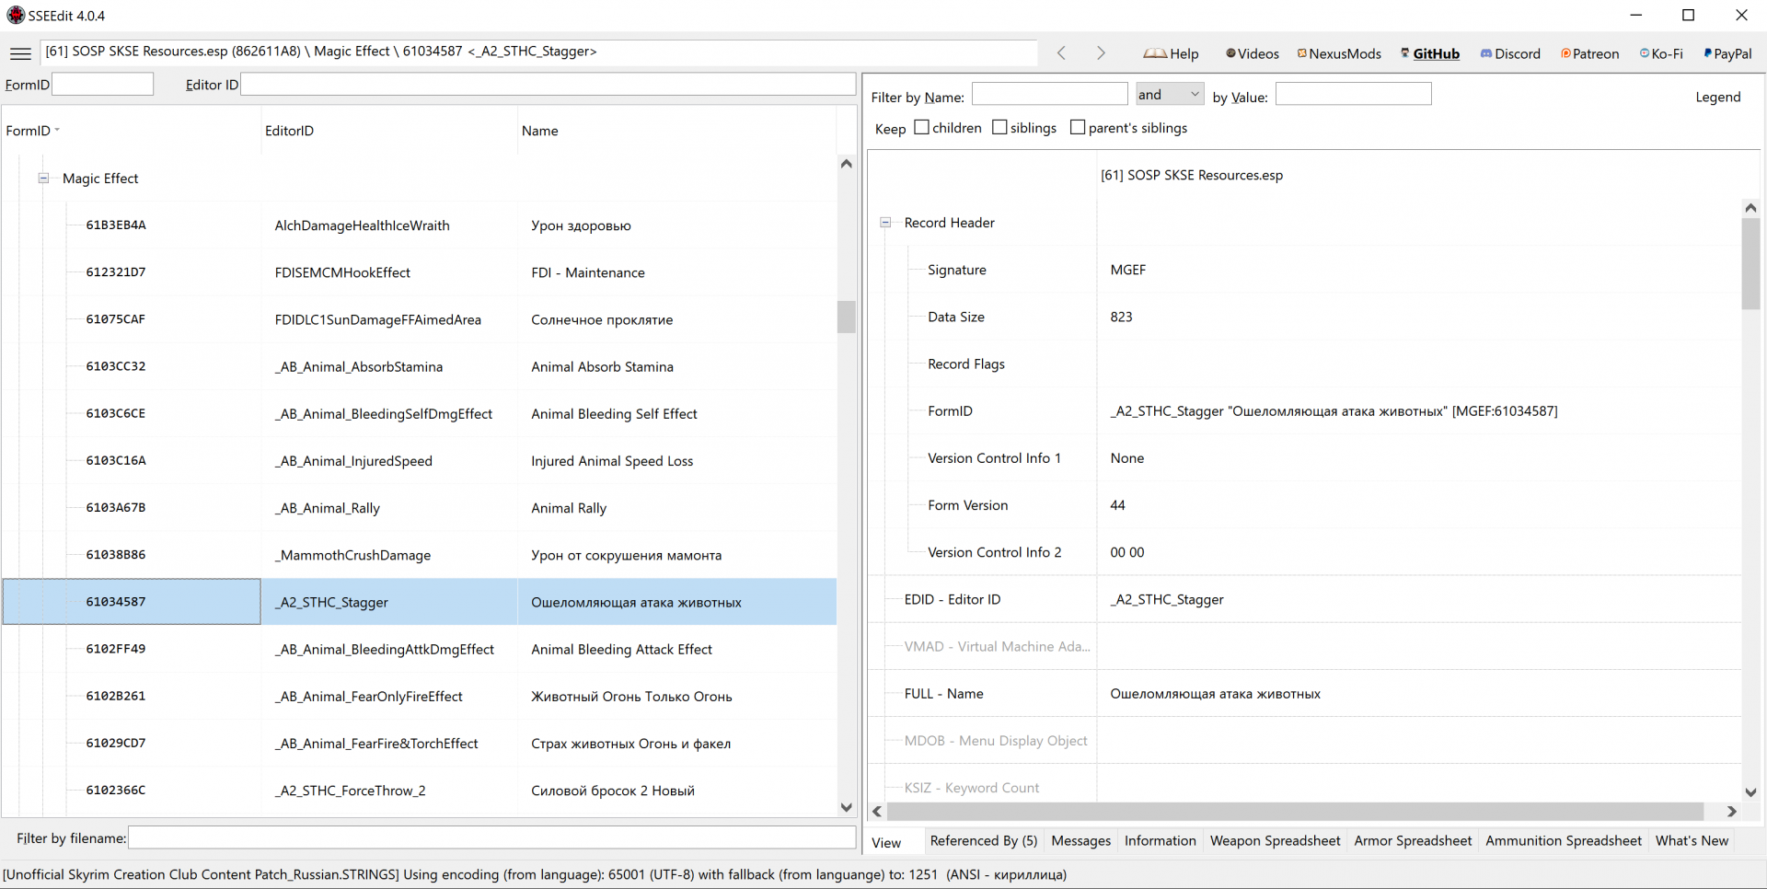Click the Legend button
Screen dimensions: 1767x889
pos(1717,97)
